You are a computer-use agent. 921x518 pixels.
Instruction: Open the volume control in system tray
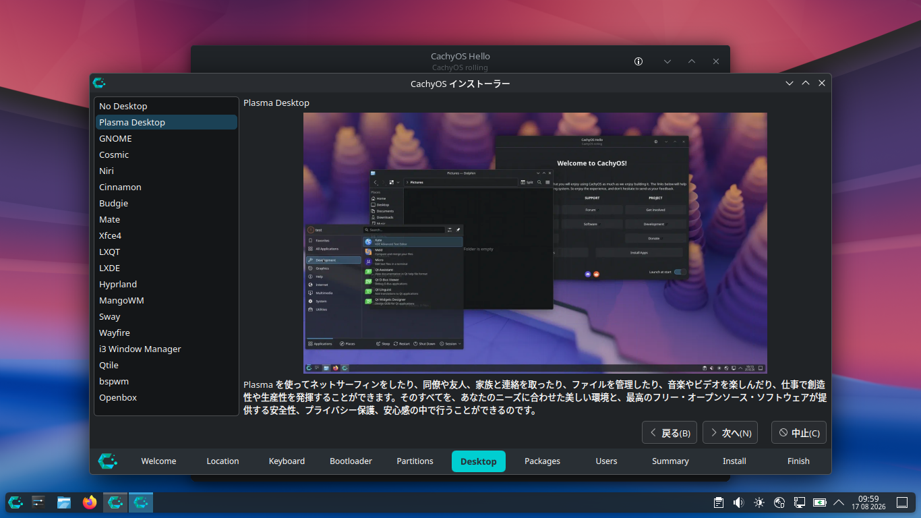739,502
